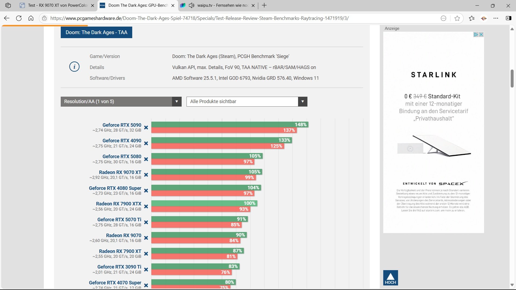
Task: Open the favorites list icon
Action: click(471, 18)
